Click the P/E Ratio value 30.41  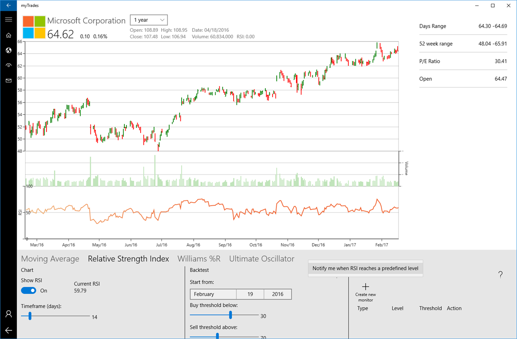[501, 61]
